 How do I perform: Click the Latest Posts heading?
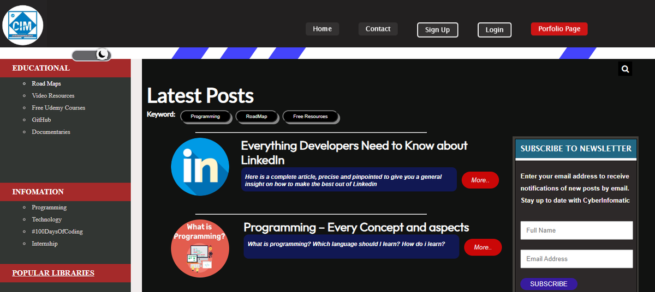[x=200, y=96]
